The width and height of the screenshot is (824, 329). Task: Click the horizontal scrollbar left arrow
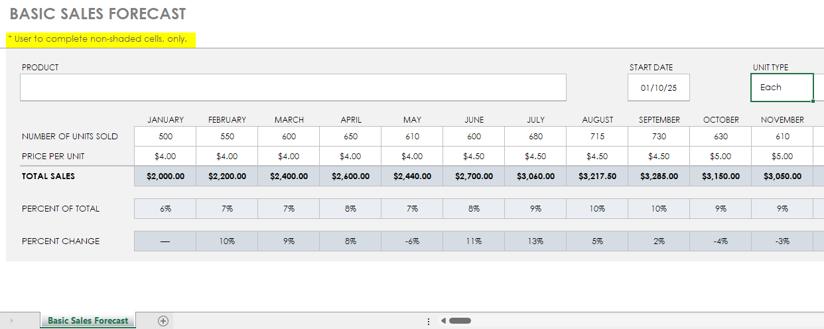click(443, 320)
